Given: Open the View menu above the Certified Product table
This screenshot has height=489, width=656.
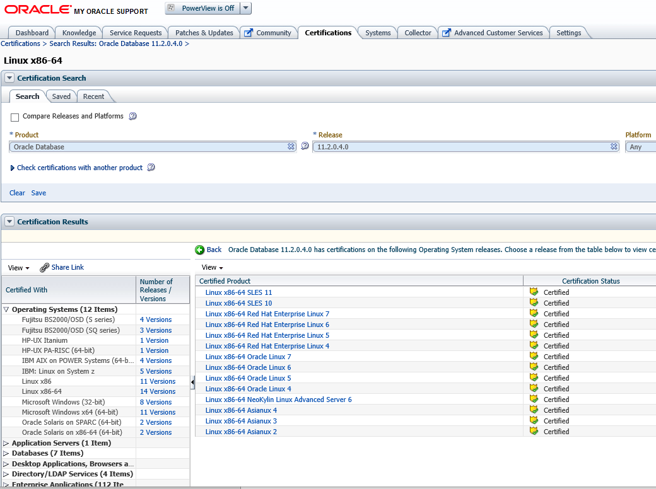Looking at the screenshot, I should point(212,267).
